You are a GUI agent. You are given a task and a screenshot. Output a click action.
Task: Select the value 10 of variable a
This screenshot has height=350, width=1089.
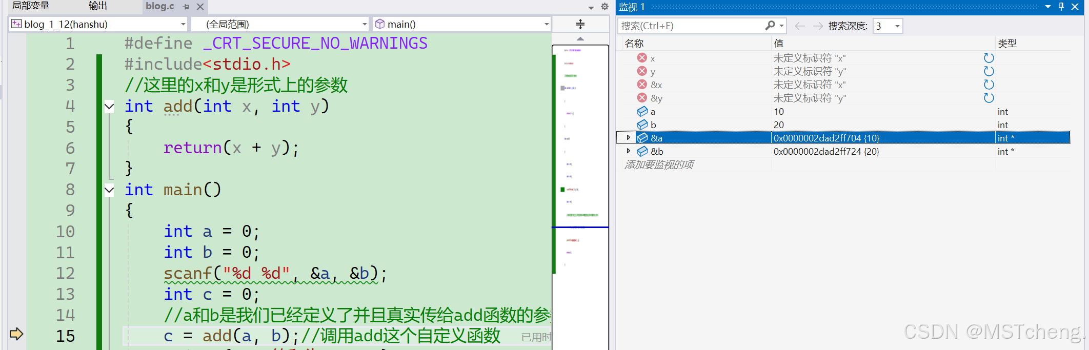coord(779,112)
